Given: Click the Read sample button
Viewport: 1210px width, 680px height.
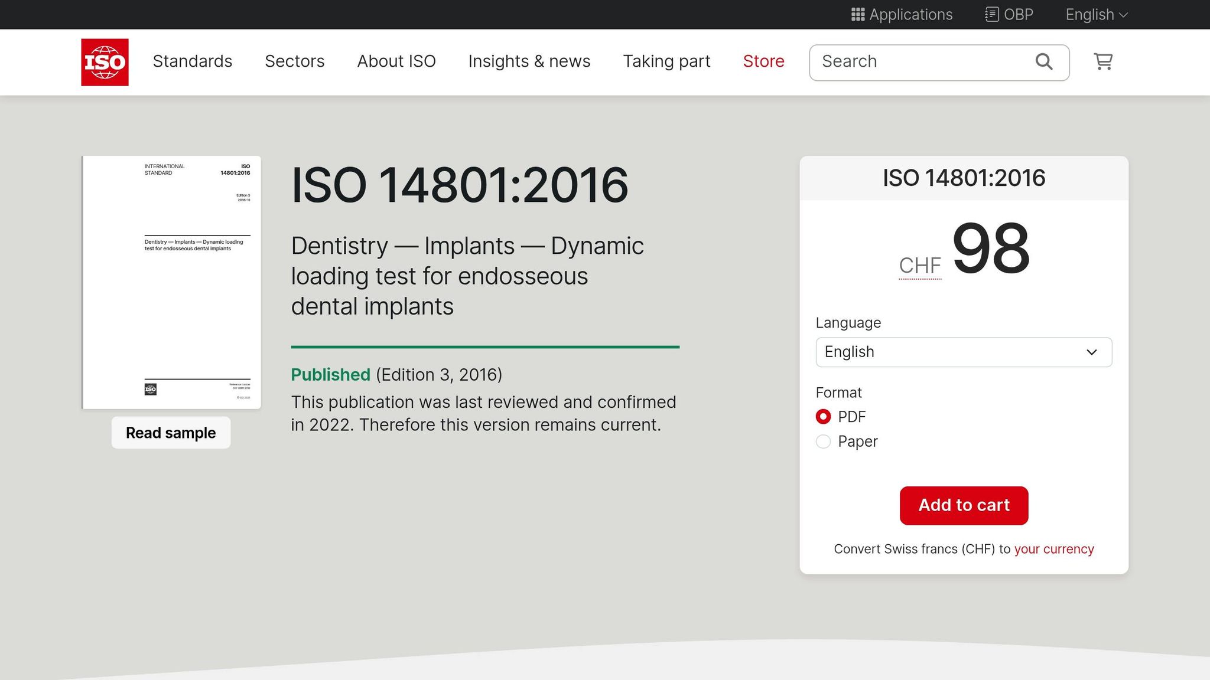Looking at the screenshot, I should coord(170,432).
